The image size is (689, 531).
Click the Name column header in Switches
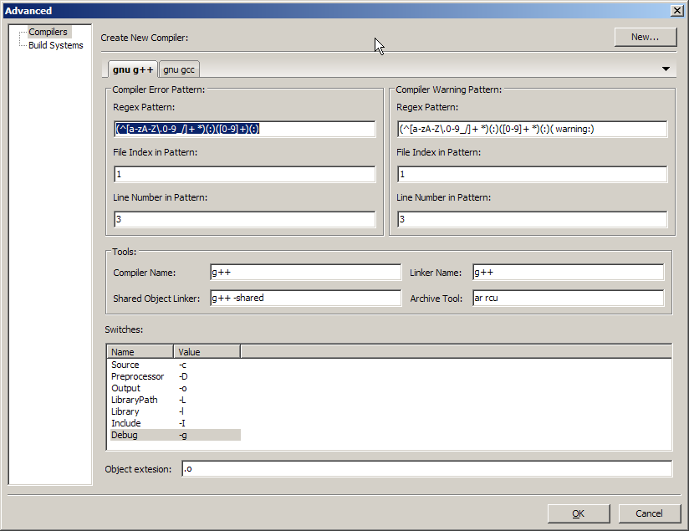point(140,352)
